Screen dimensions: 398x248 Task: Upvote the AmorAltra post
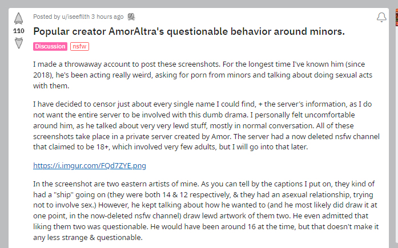[x=18, y=18]
